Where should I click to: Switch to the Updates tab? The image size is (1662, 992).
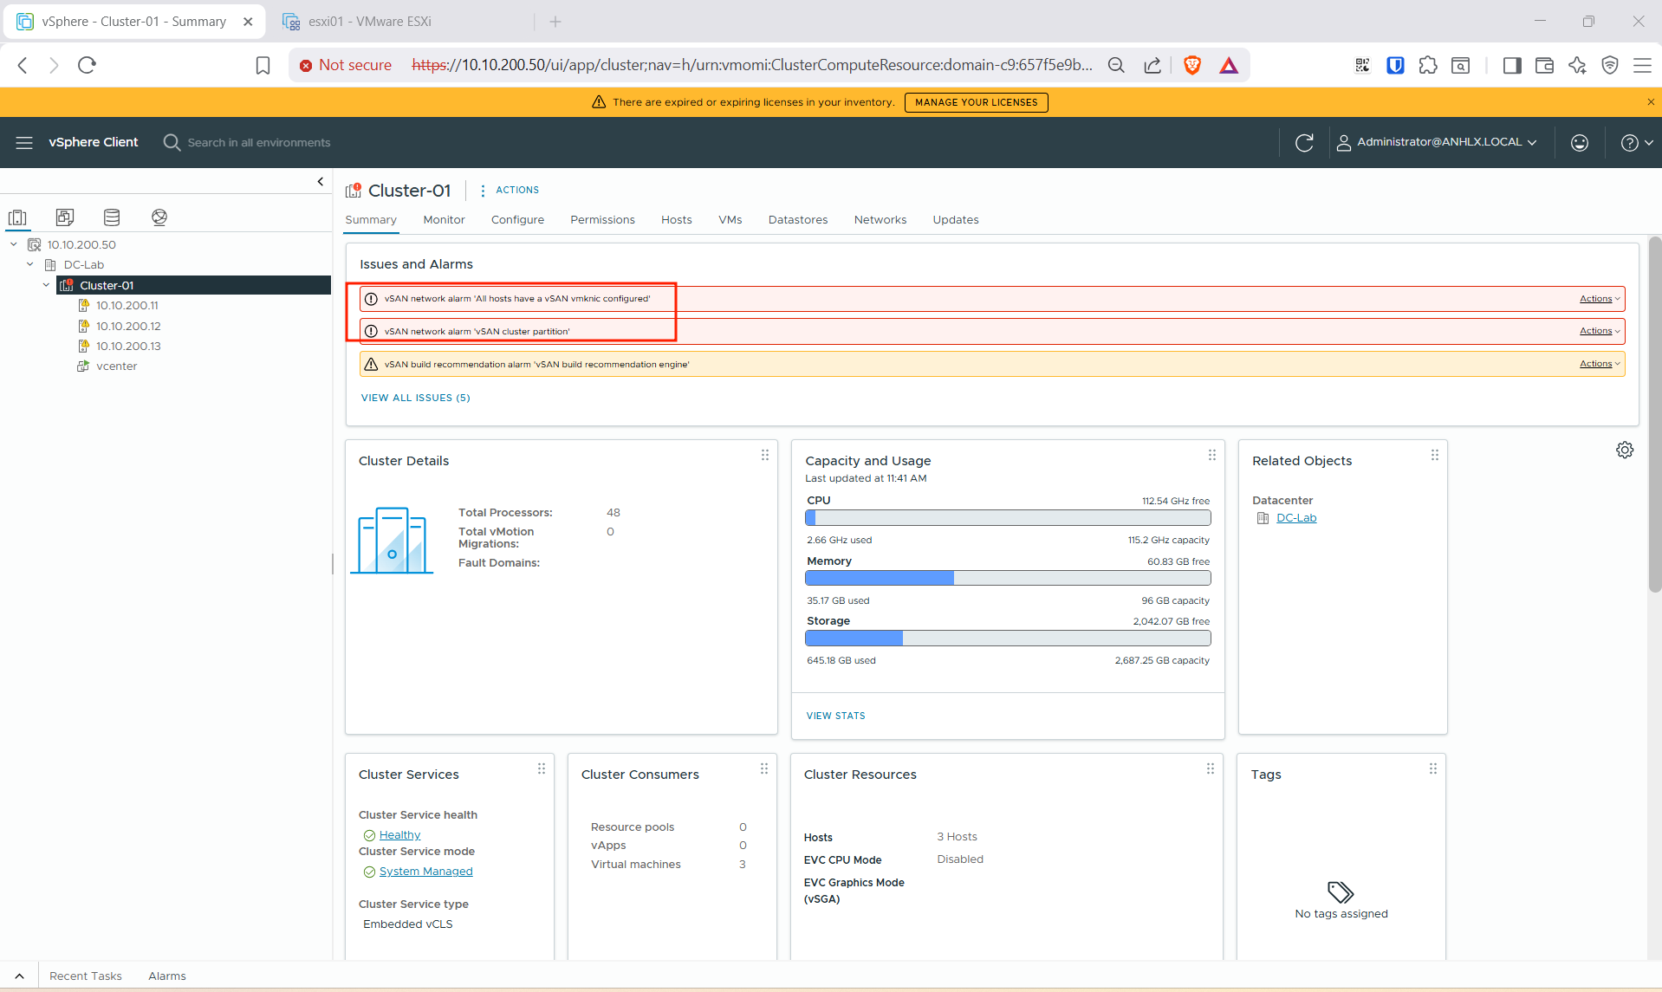[955, 219]
